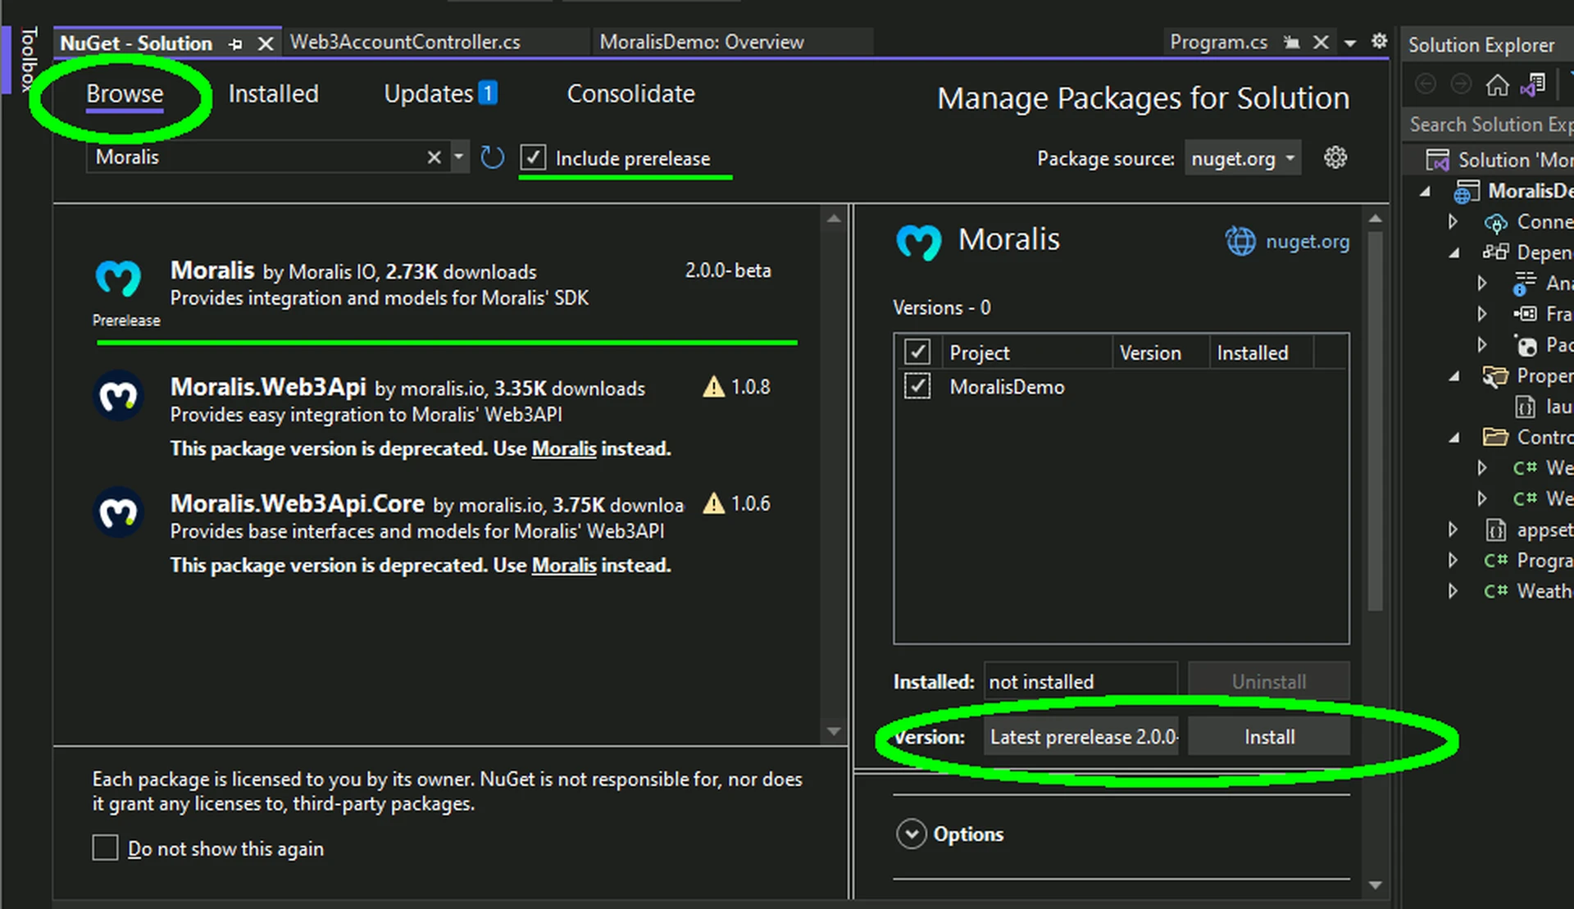Open the nuget.org link for Moralis
The width and height of the screenshot is (1574, 909).
click(1307, 242)
